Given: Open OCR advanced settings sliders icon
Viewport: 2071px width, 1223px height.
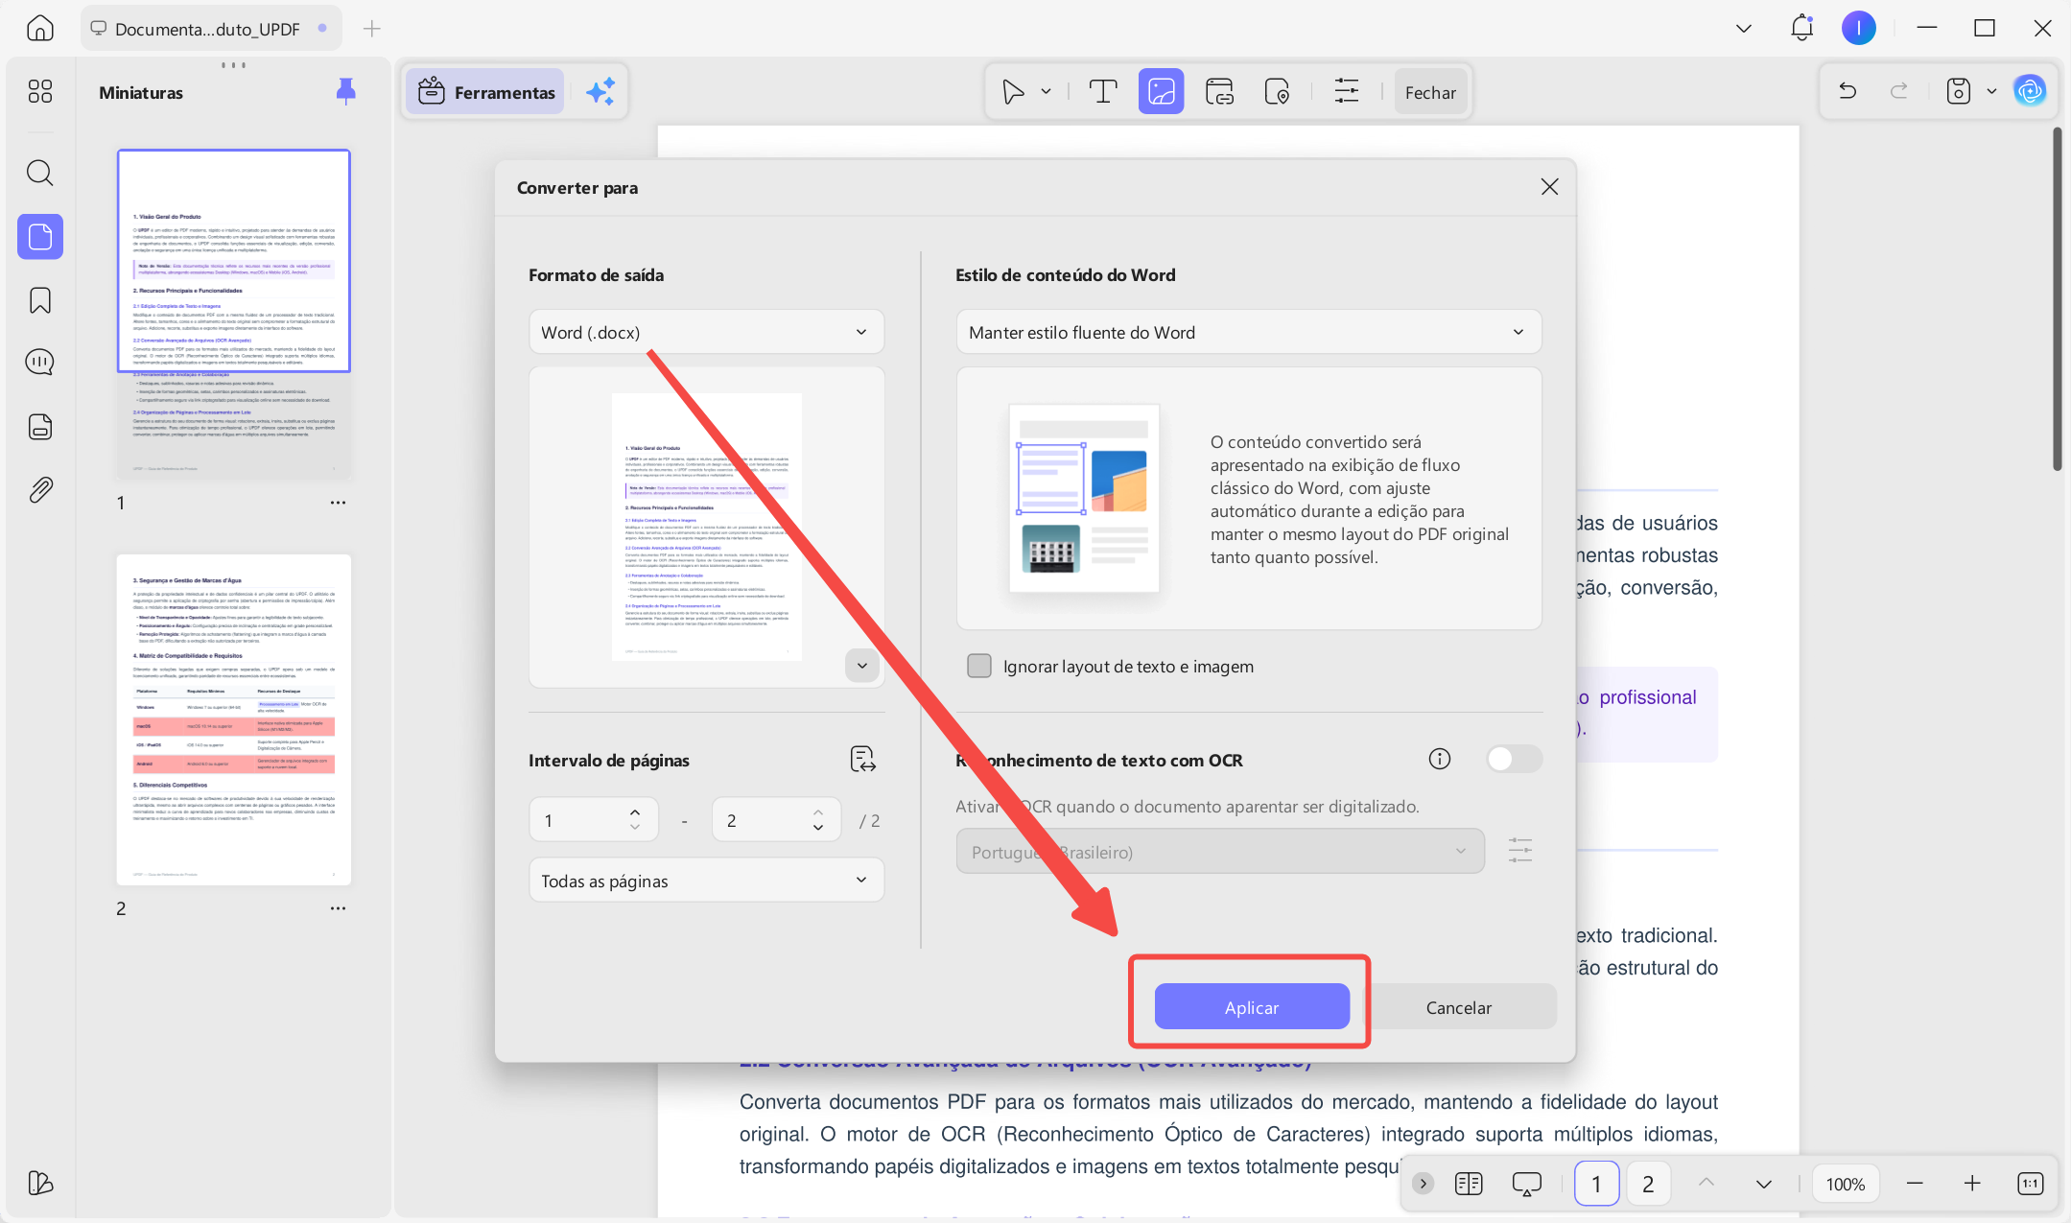Looking at the screenshot, I should 1519,851.
